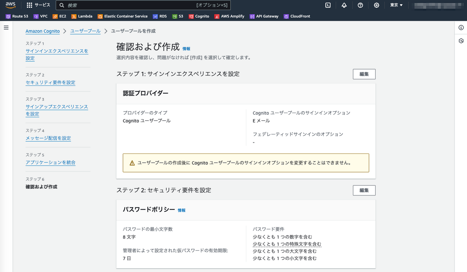Open EC2 bookmark shortcut
The height and width of the screenshot is (272, 467).
(60, 16)
